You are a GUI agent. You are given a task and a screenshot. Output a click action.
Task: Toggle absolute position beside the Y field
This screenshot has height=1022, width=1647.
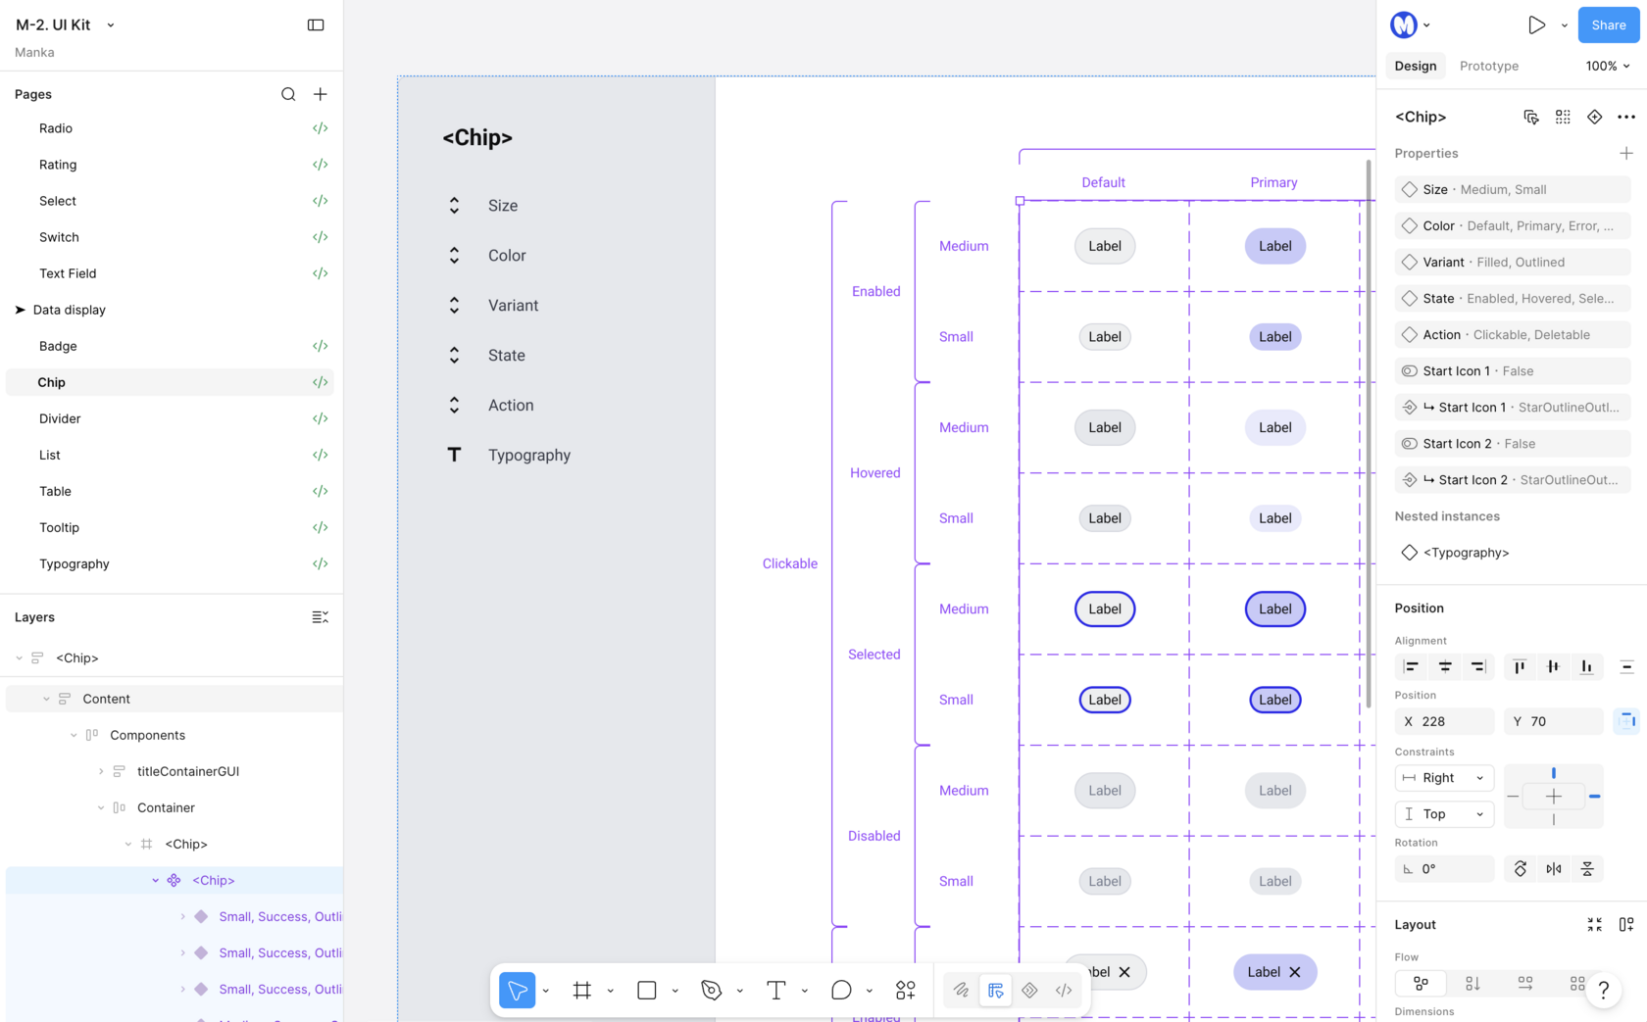pos(1627,721)
